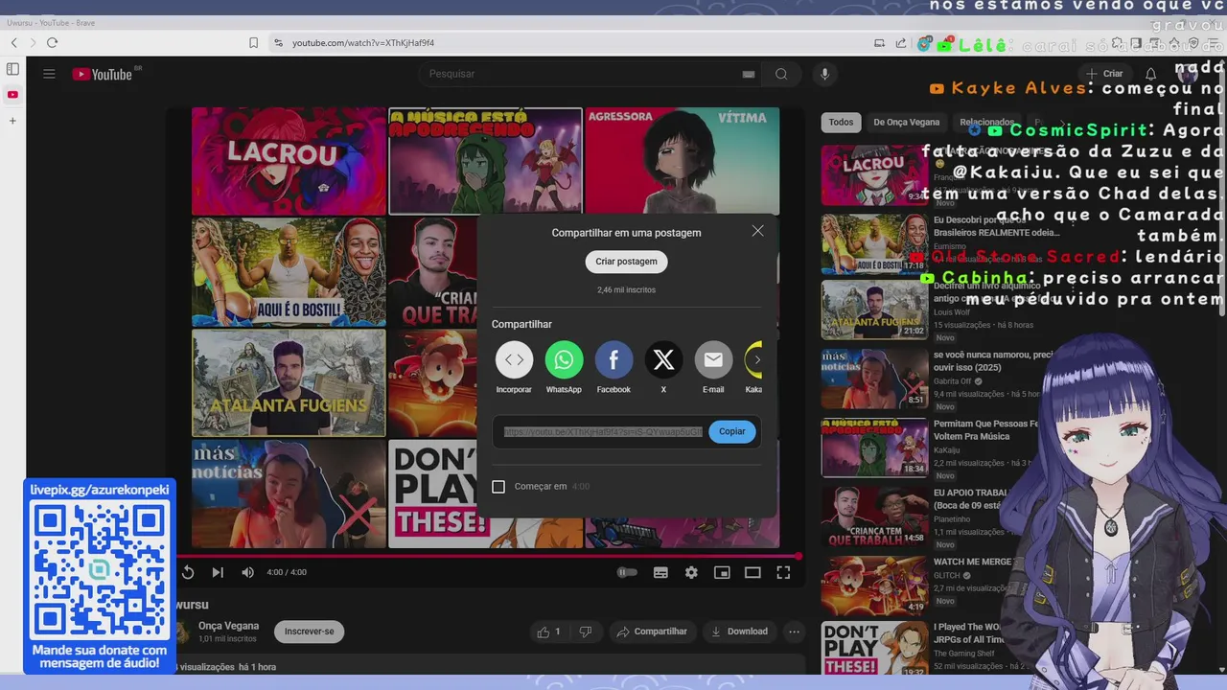Viewport: 1227px width, 690px height.
Task: Skip to next video
Action: [218, 572]
